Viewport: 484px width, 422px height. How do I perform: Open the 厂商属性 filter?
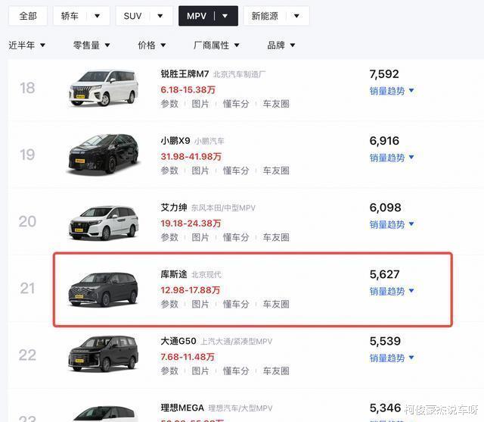pos(216,45)
